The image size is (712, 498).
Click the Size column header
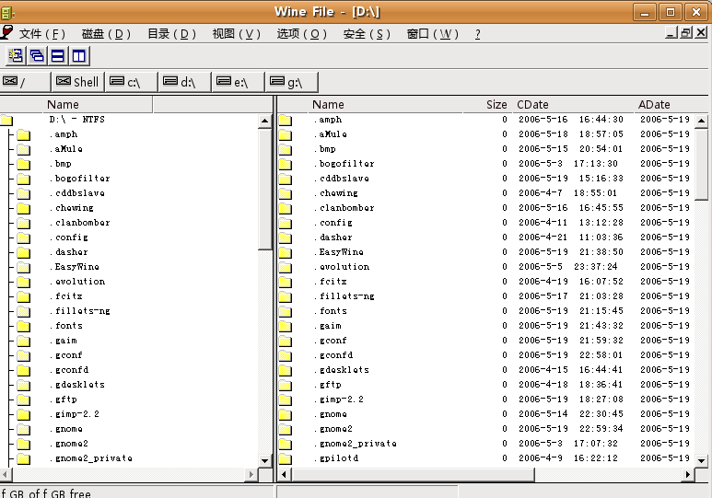coord(488,105)
